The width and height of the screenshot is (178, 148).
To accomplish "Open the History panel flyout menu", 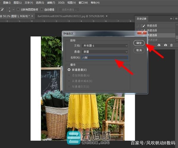I will (x=175, y=18).
